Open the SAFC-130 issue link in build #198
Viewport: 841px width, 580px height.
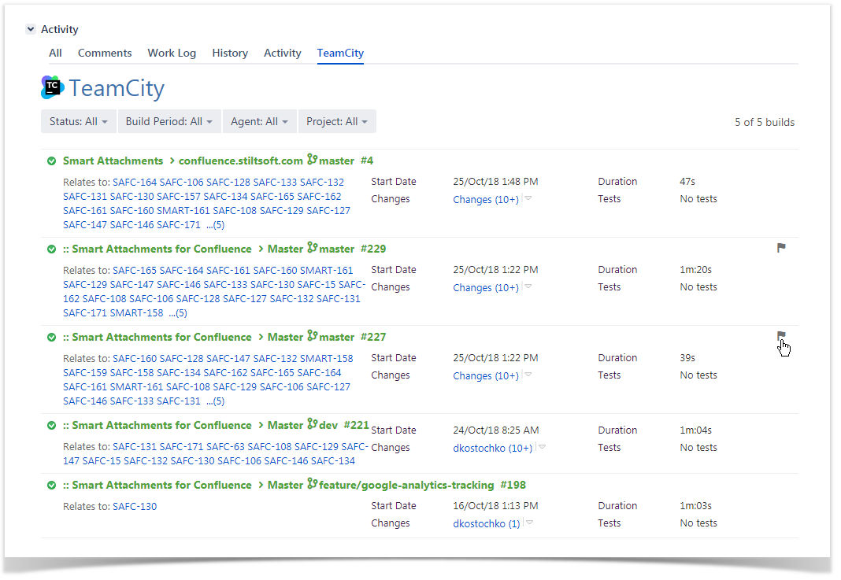click(x=135, y=507)
